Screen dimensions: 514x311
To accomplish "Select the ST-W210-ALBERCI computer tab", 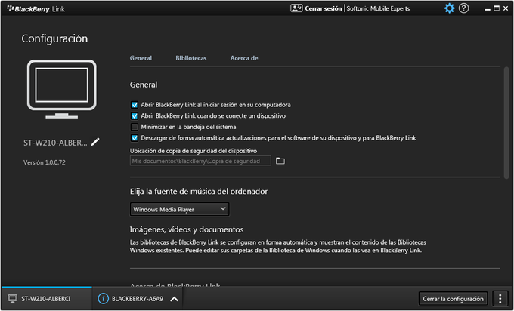I will [x=47, y=299].
